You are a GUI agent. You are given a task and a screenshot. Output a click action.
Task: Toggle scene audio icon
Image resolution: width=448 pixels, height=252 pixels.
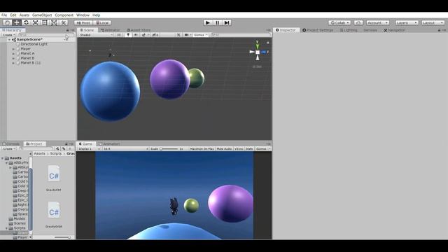(x=136, y=35)
